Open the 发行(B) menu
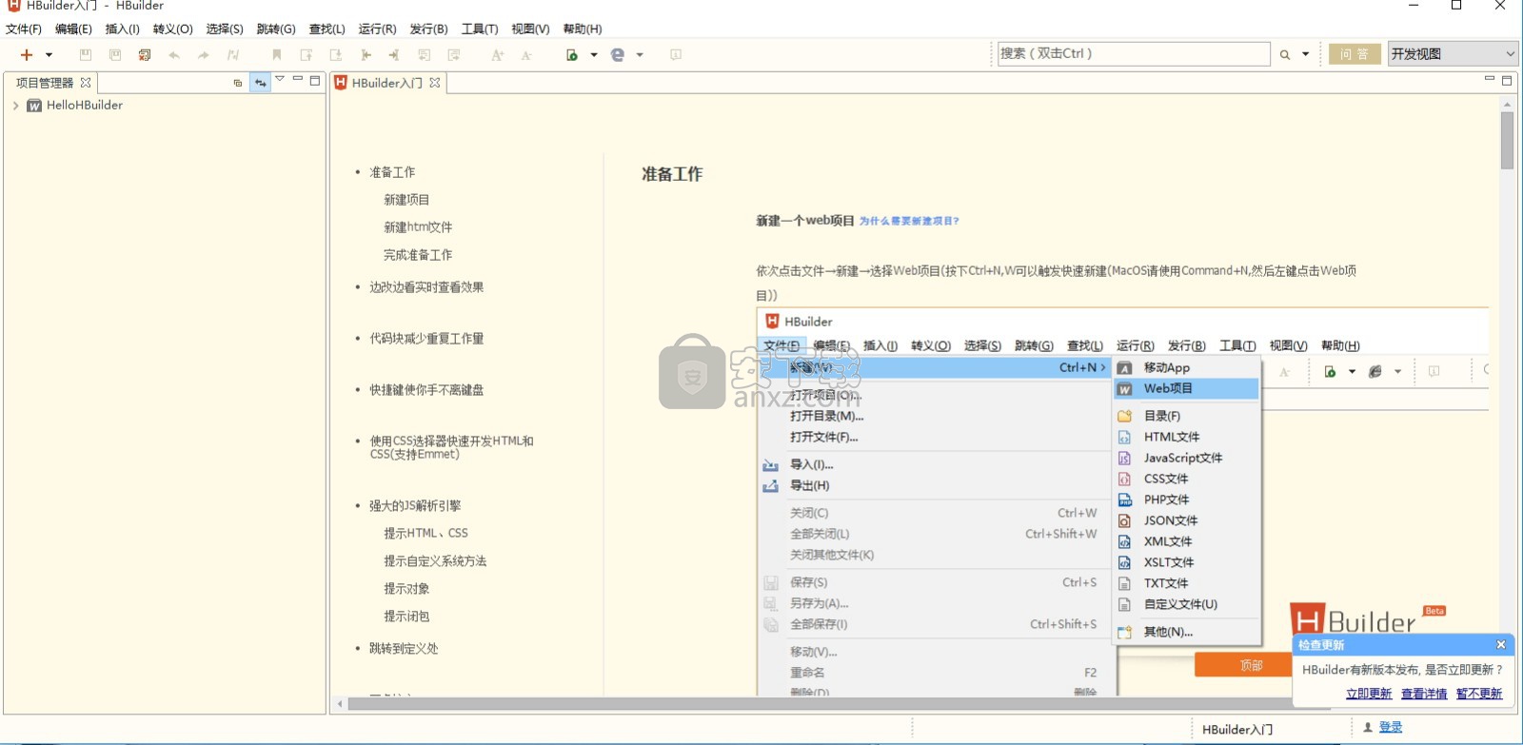The width and height of the screenshot is (1523, 745). click(428, 29)
